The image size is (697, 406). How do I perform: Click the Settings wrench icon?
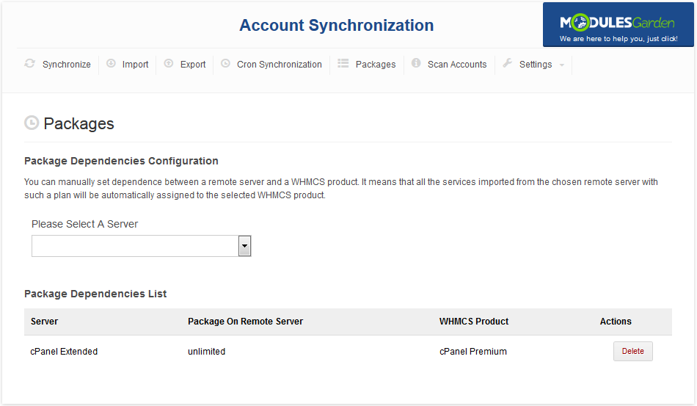click(507, 63)
